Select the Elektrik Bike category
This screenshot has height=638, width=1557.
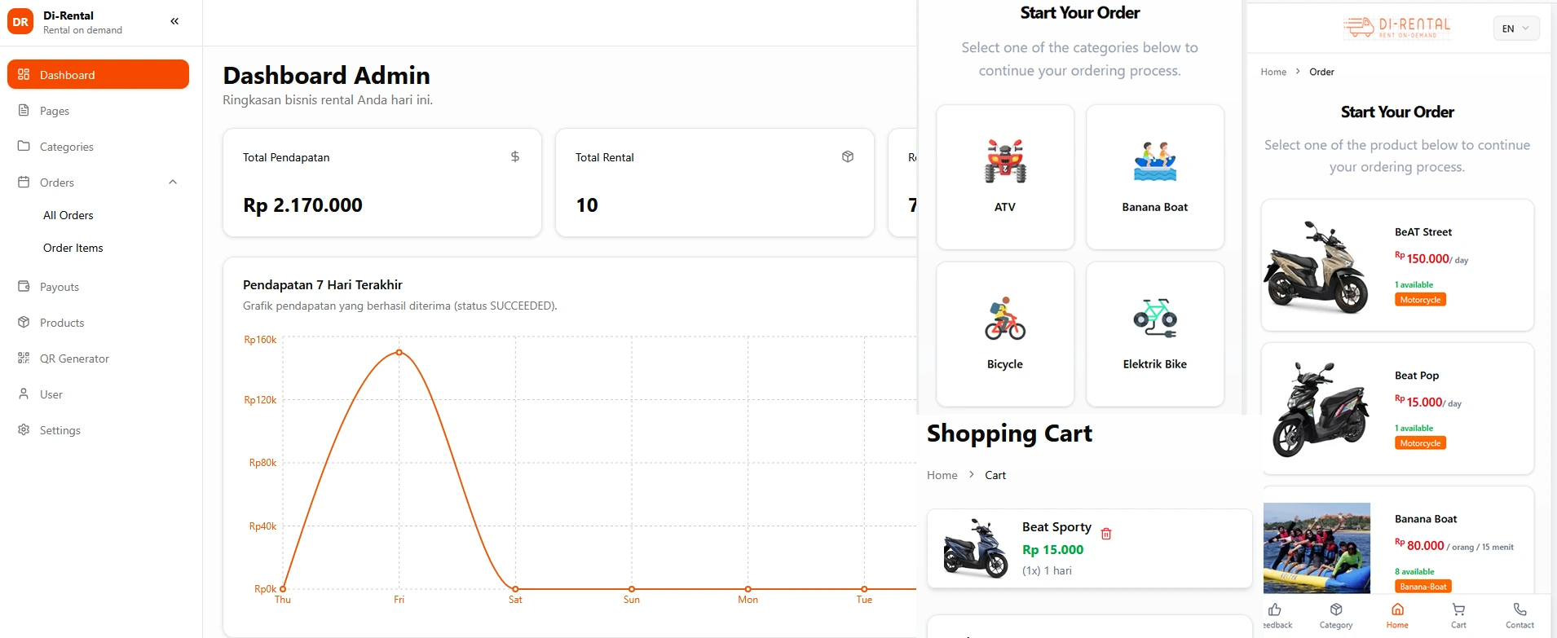(1154, 334)
